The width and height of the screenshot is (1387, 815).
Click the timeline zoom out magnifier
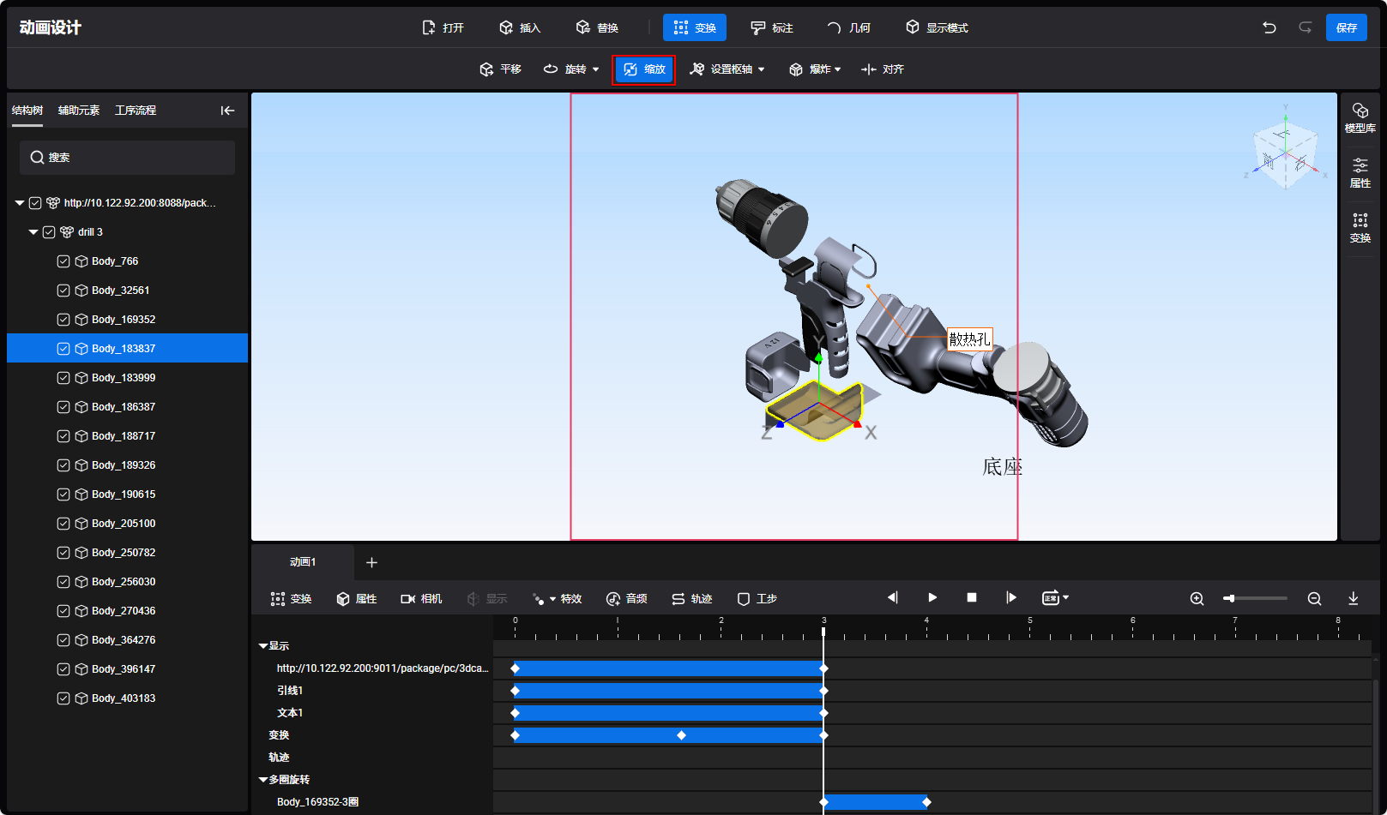(x=1314, y=598)
